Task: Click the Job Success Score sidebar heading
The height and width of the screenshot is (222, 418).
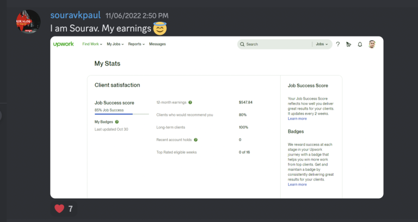Action: [x=308, y=85]
